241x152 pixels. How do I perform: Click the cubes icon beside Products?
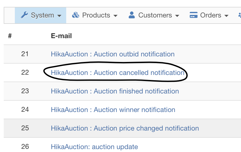coord(76,15)
